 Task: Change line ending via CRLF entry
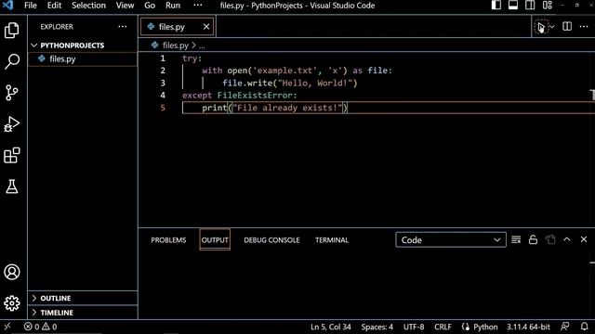pyautogui.click(x=443, y=327)
